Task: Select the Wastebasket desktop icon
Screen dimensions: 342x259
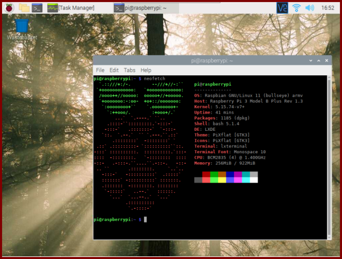Action: coord(22,29)
